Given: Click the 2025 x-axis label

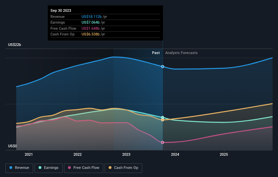Looking at the screenshot, I should 224,155.
